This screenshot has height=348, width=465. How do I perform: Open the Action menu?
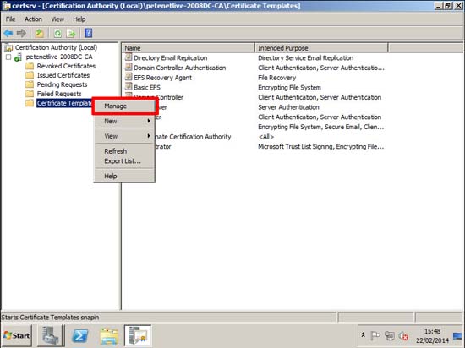click(x=33, y=19)
